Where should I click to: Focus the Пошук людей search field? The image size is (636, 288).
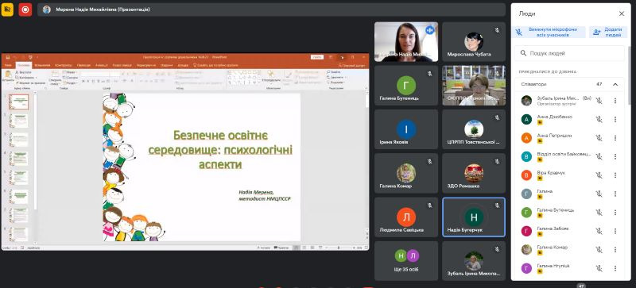[x=569, y=53]
